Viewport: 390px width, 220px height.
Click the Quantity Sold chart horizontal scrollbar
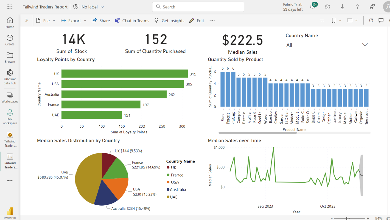tap(257, 133)
